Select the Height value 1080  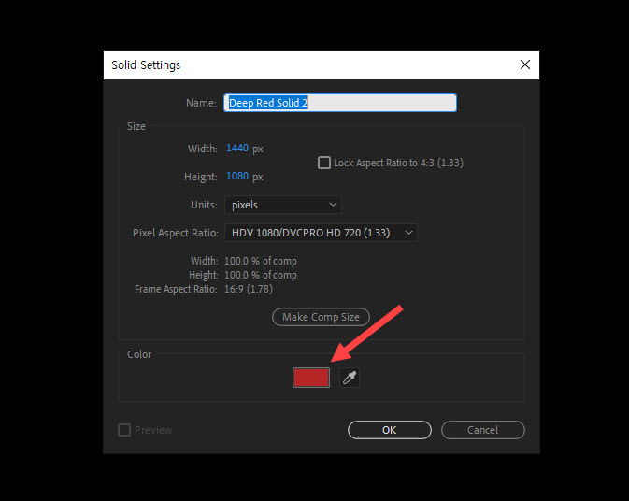[237, 177]
